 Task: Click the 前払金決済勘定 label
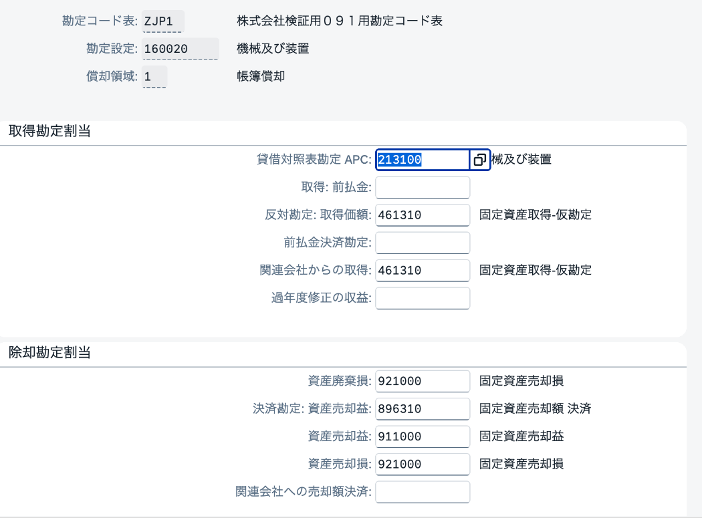[x=328, y=243]
